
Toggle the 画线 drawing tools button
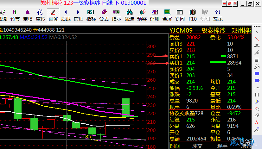[53, 15]
